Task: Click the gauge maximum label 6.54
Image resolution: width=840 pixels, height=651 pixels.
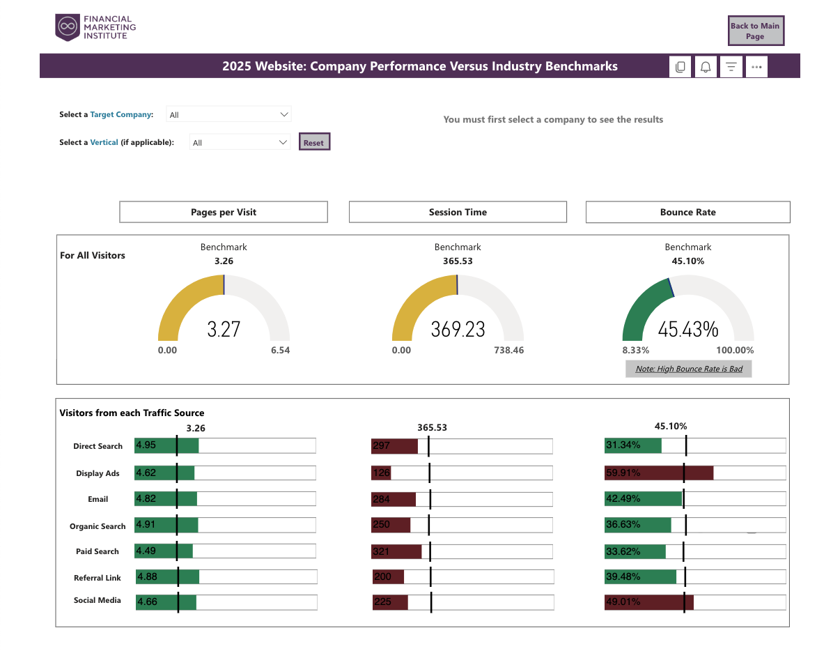Action: tap(280, 350)
